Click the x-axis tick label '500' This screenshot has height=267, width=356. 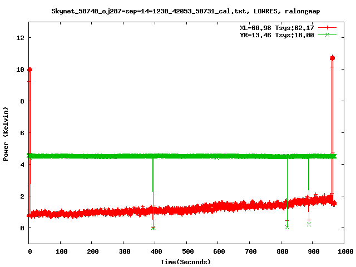click(x=188, y=251)
